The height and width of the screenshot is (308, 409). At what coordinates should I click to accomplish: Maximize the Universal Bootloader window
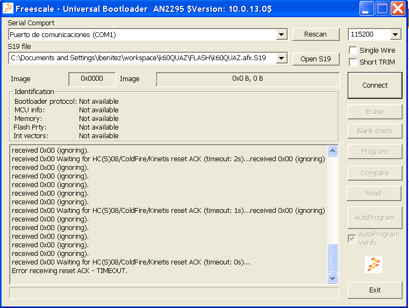382,9
